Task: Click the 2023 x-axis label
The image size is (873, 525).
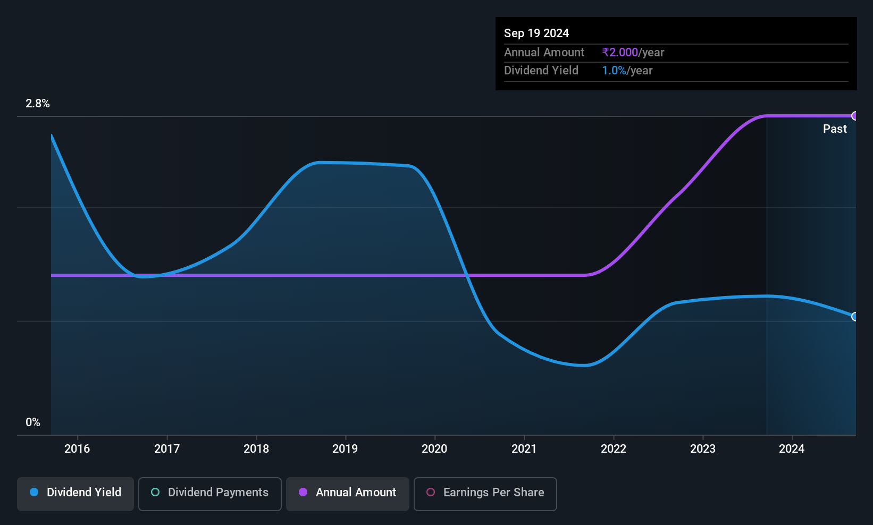Action: tap(703, 449)
